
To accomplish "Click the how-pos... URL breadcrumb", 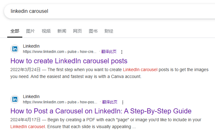I will click(x=89, y=102).
